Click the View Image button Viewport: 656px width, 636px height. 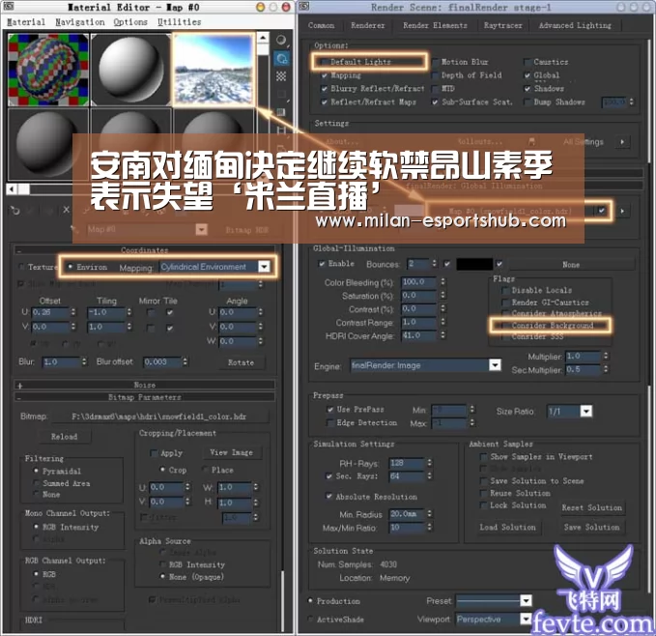[x=231, y=452]
